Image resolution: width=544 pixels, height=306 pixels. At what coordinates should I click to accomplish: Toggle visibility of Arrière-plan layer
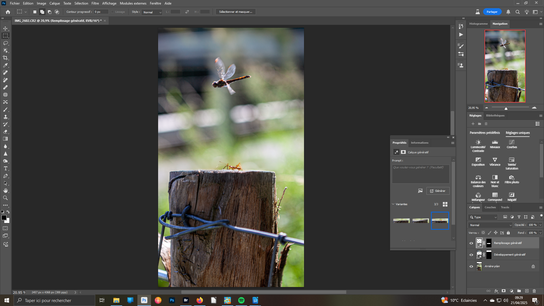click(471, 266)
